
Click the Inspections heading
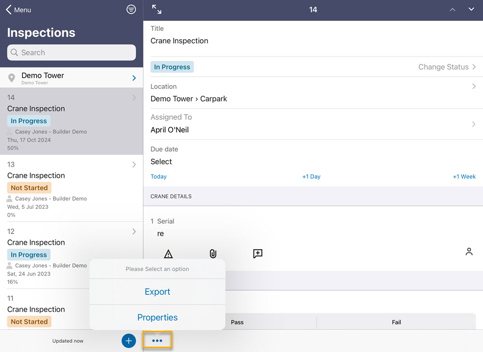pyautogui.click(x=41, y=33)
